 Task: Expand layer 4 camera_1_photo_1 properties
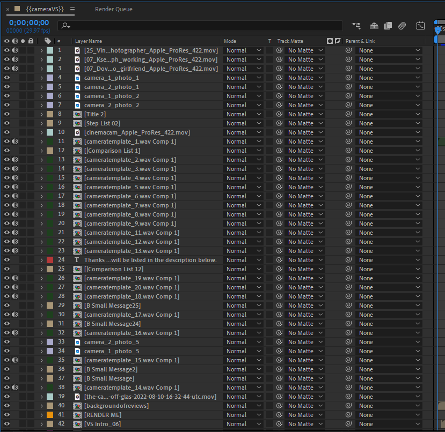coord(41,78)
